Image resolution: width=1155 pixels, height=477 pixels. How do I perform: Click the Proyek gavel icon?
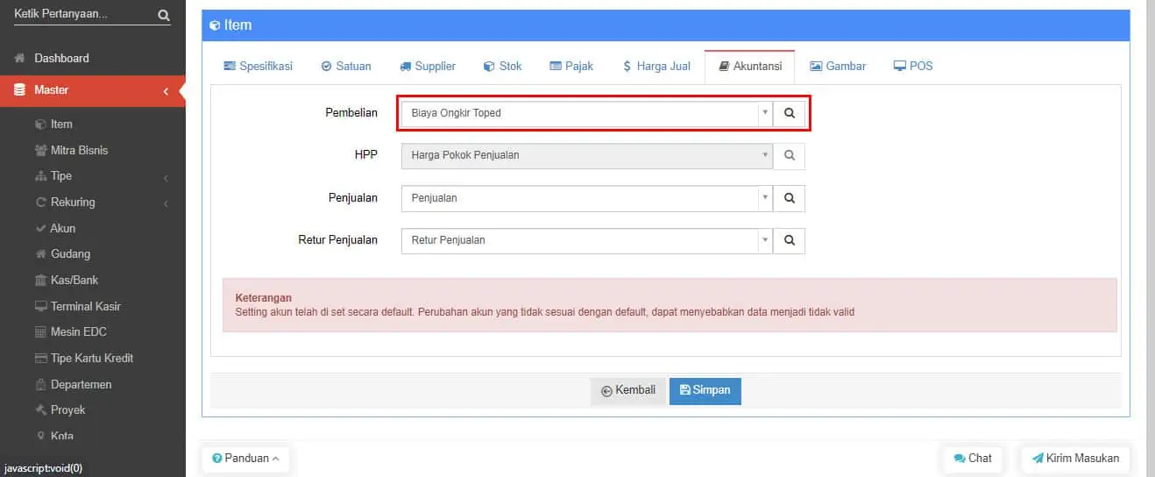click(40, 410)
